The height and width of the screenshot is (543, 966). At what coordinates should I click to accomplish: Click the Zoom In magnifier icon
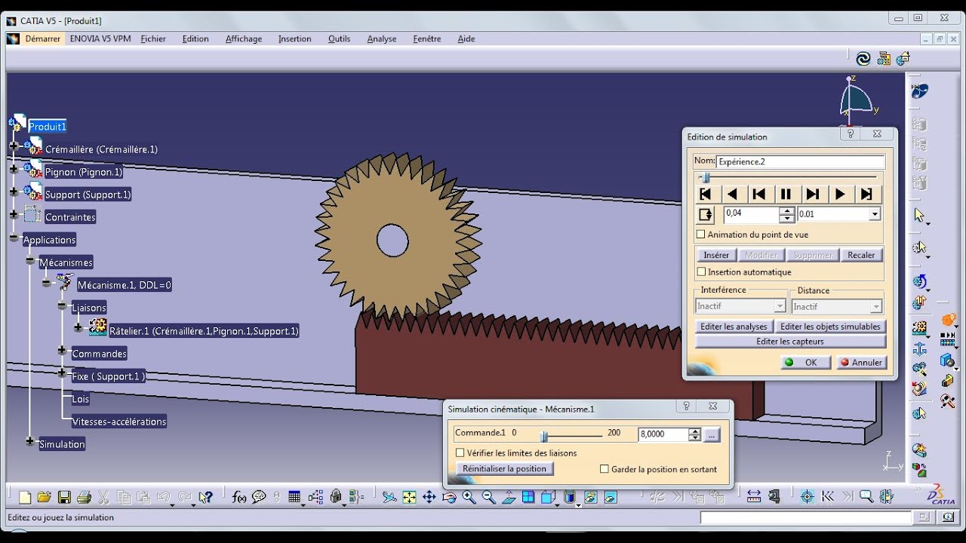(469, 497)
